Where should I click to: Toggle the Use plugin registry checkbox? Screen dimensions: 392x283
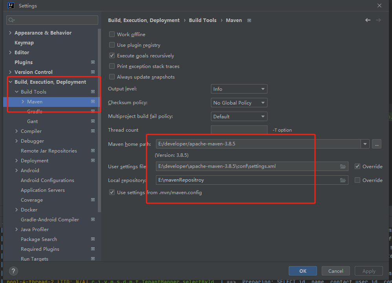point(112,45)
